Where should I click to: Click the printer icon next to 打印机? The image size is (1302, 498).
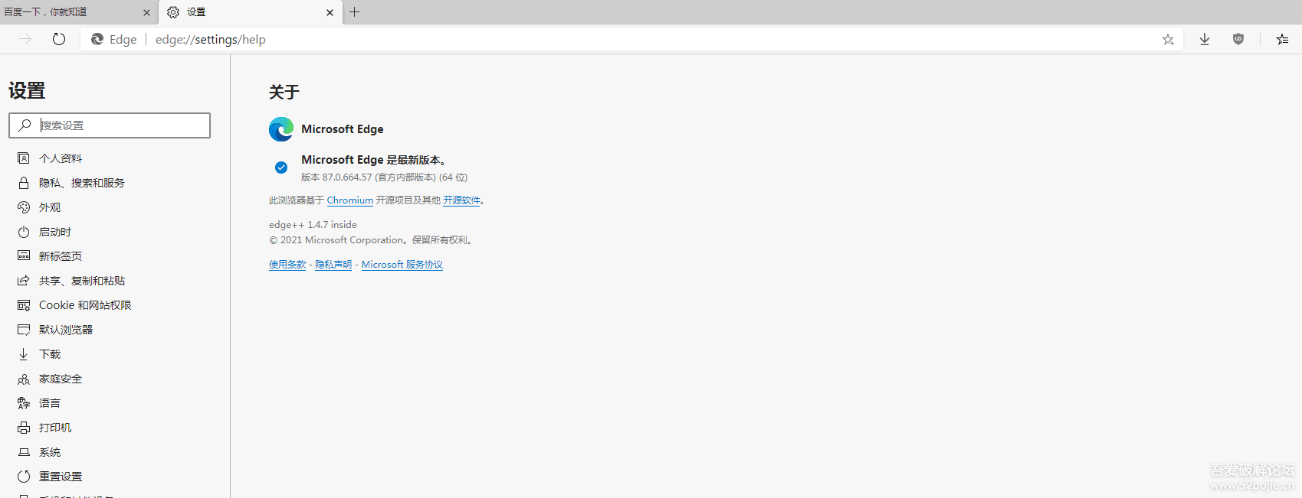24,428
